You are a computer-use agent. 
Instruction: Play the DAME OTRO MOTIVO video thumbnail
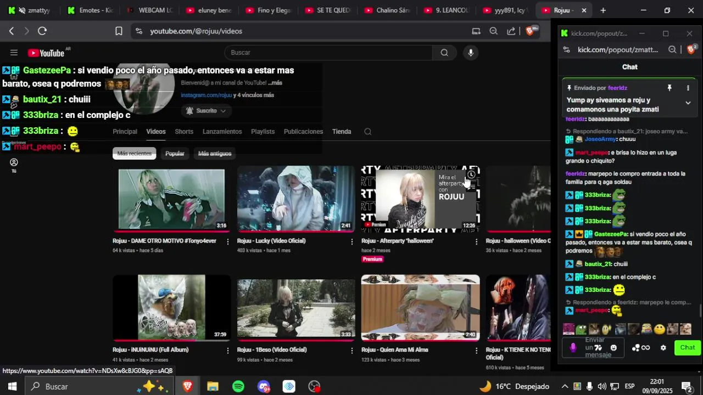click(x=172, y=199)
